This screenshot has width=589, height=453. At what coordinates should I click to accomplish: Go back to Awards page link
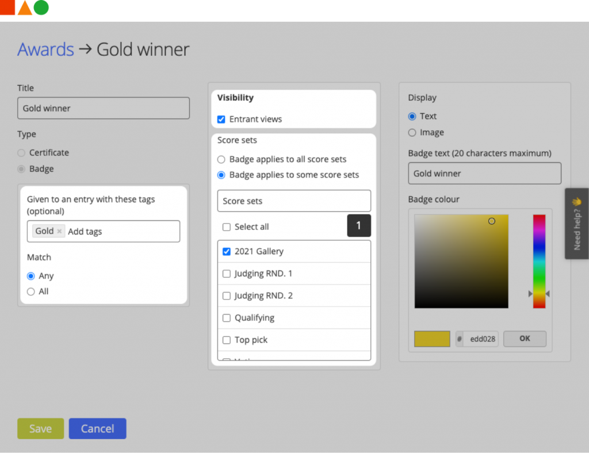pos(45,49)
